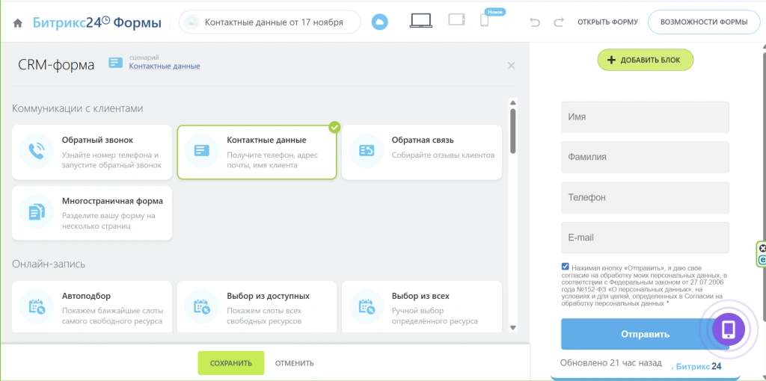Click the Фамилия input field
The width and height of the screenshot is (766, 381).
(645, 157)
